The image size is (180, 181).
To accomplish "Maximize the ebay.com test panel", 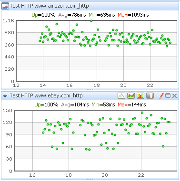I will 168,96.
